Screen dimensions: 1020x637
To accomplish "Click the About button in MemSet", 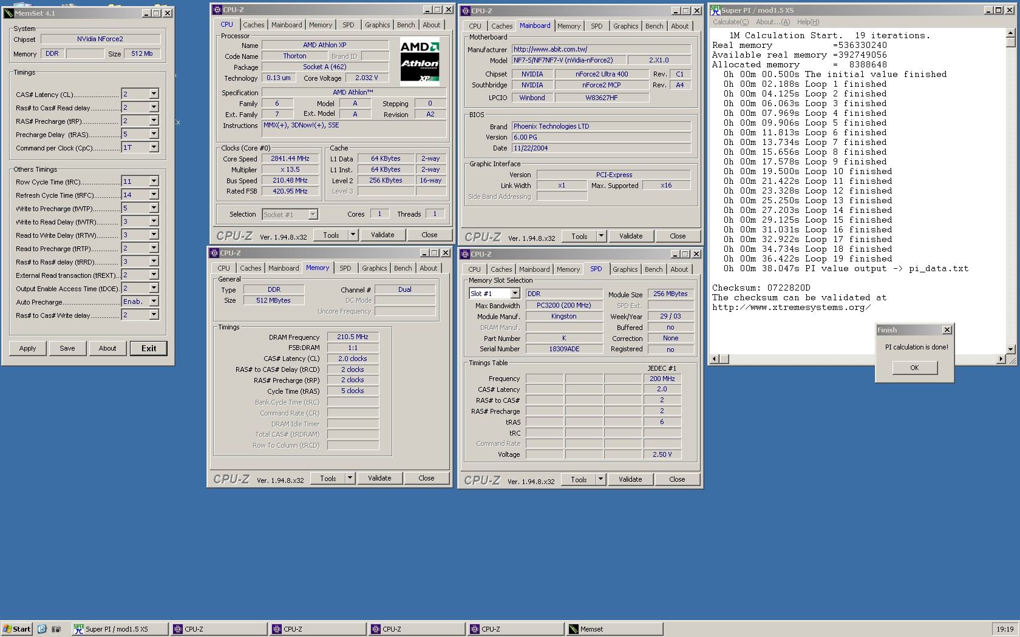I will tap(107, 348).
